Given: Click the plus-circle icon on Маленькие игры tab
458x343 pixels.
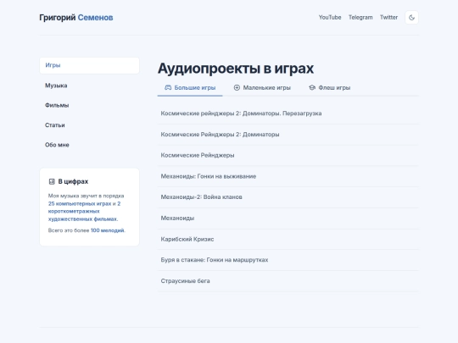Looking at the screenshot, I should (x=237, y=87).
